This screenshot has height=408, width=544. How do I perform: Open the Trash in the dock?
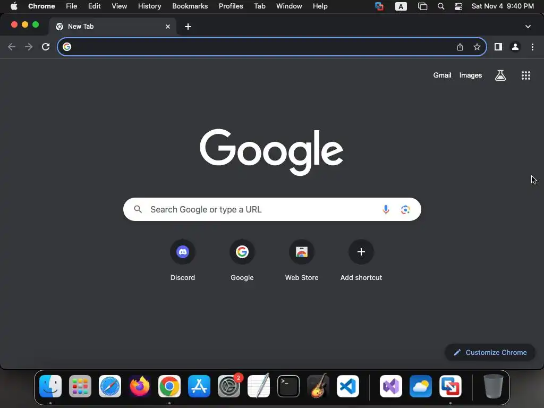point(494,386)
